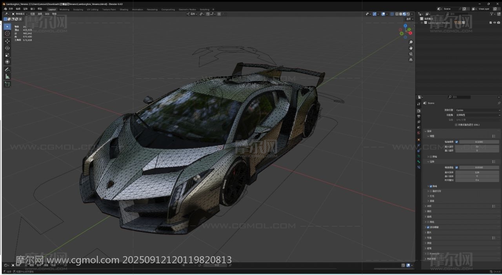Select the Scale tool
The height and width of the screenshot is (275, 502).
(7, 55)
